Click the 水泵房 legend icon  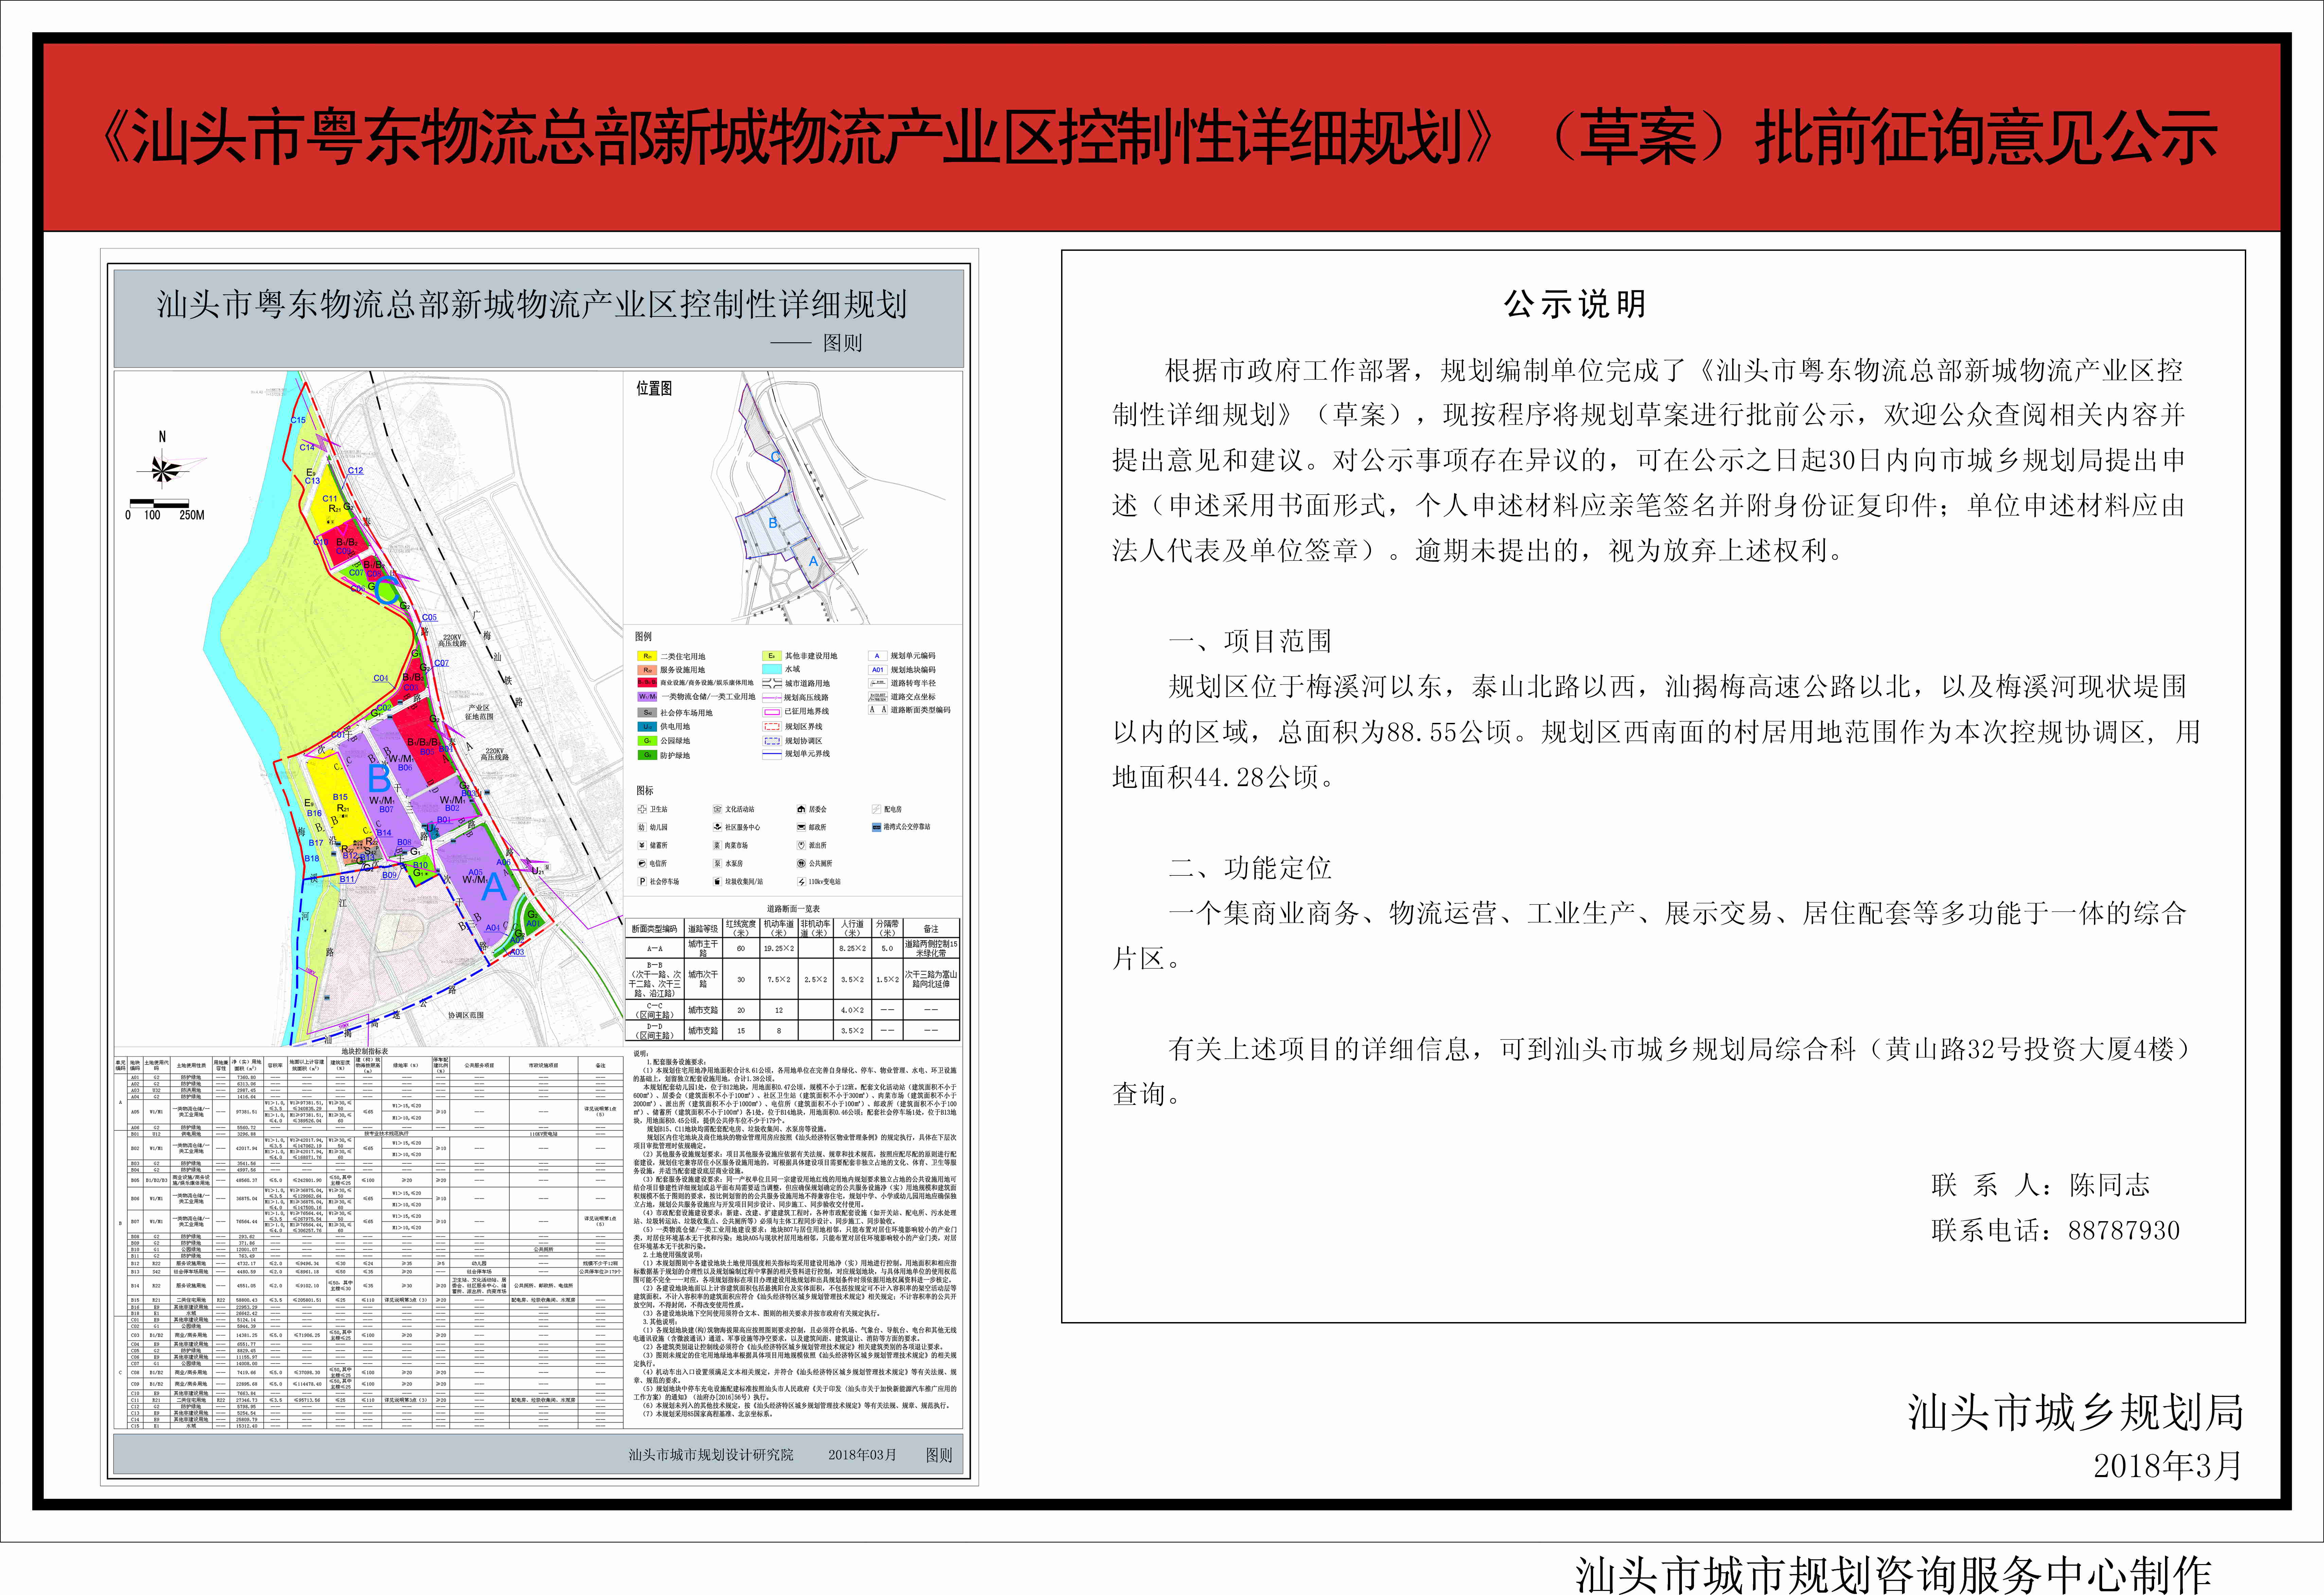point(718,863)
